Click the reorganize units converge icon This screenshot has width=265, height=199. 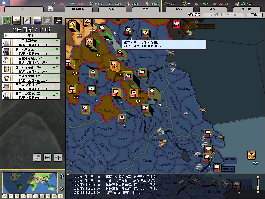pyautogui.click(x=58, y=158)
